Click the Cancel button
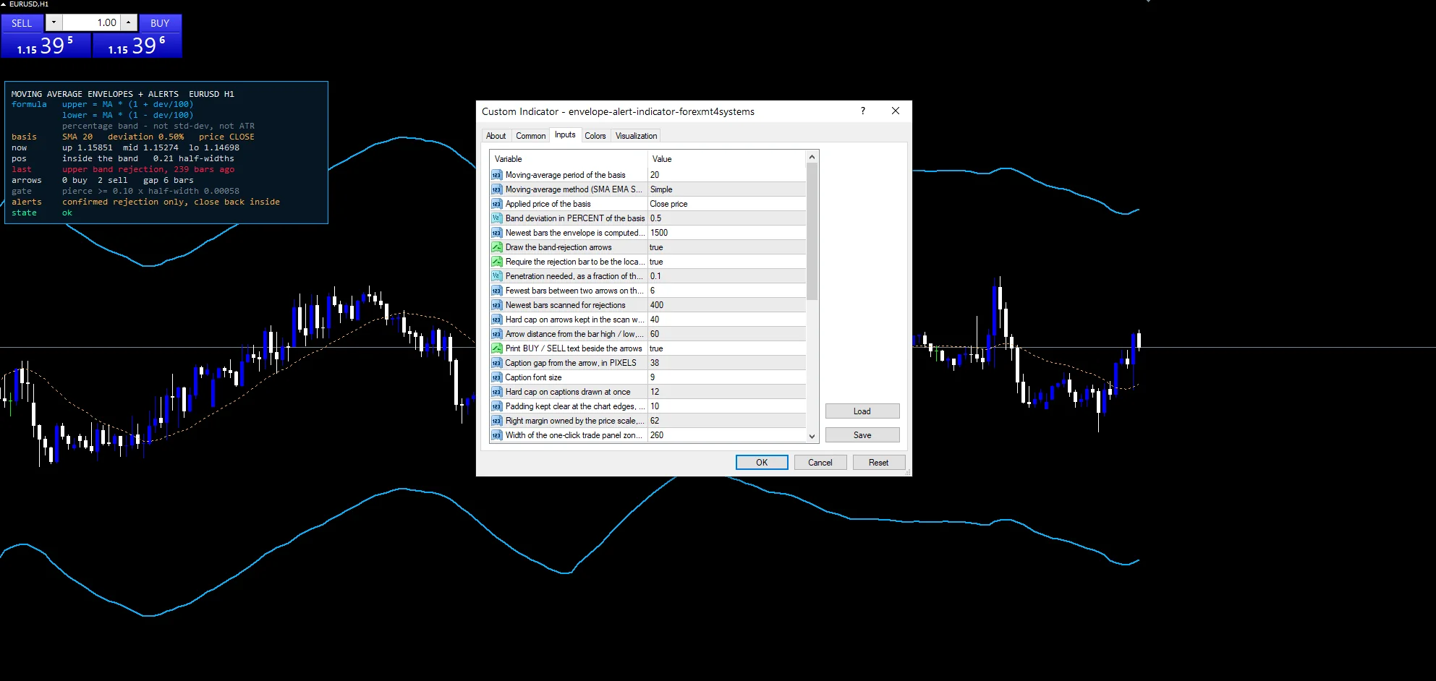Viewport: 1436px width, 681px height. pos(820,463)
